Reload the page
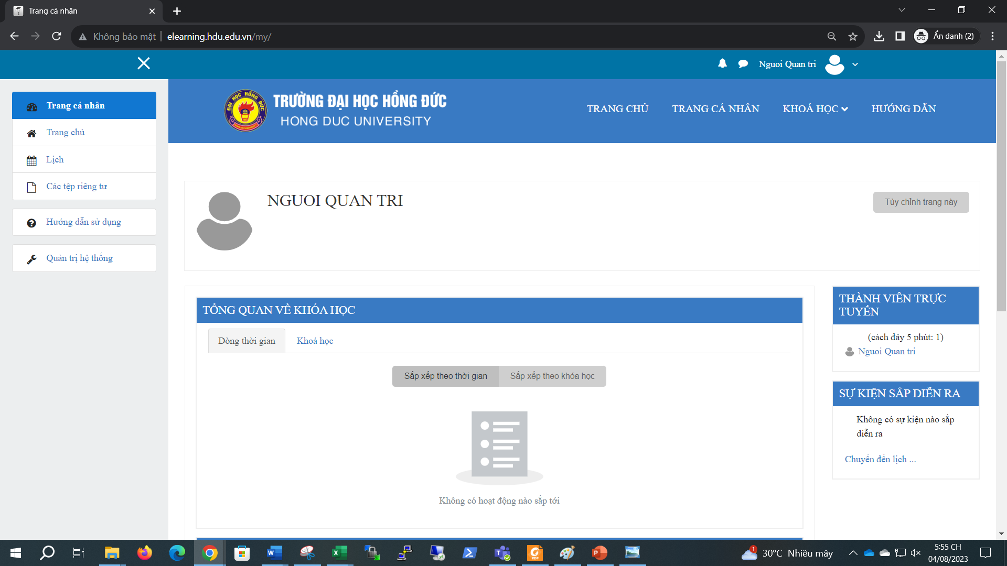 (x=57, y=36)
